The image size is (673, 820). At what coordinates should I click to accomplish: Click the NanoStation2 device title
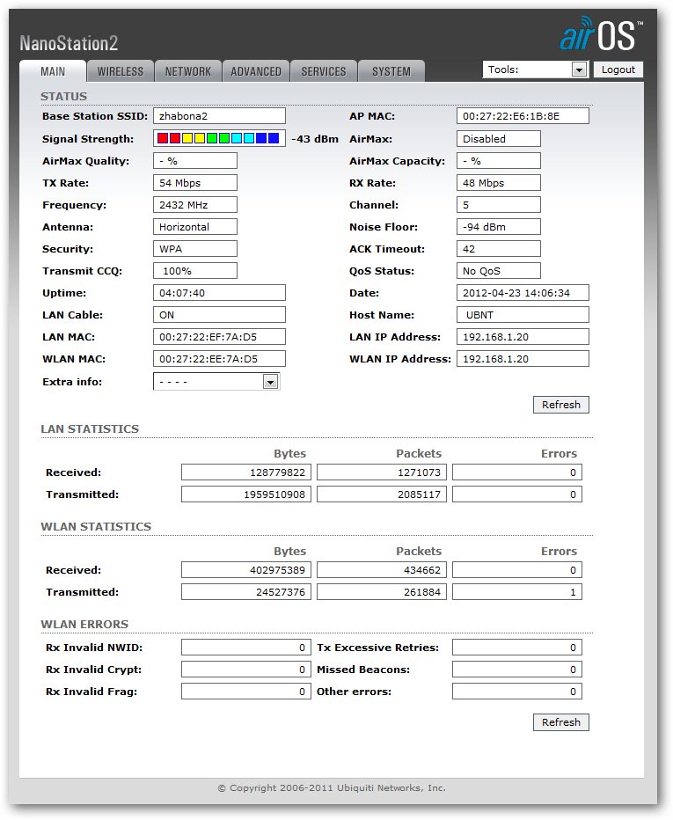point(69,43)
